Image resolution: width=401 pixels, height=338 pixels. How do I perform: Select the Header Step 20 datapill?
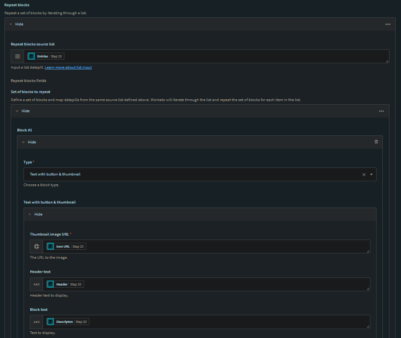pyautogui.click(x=65, y=284)
